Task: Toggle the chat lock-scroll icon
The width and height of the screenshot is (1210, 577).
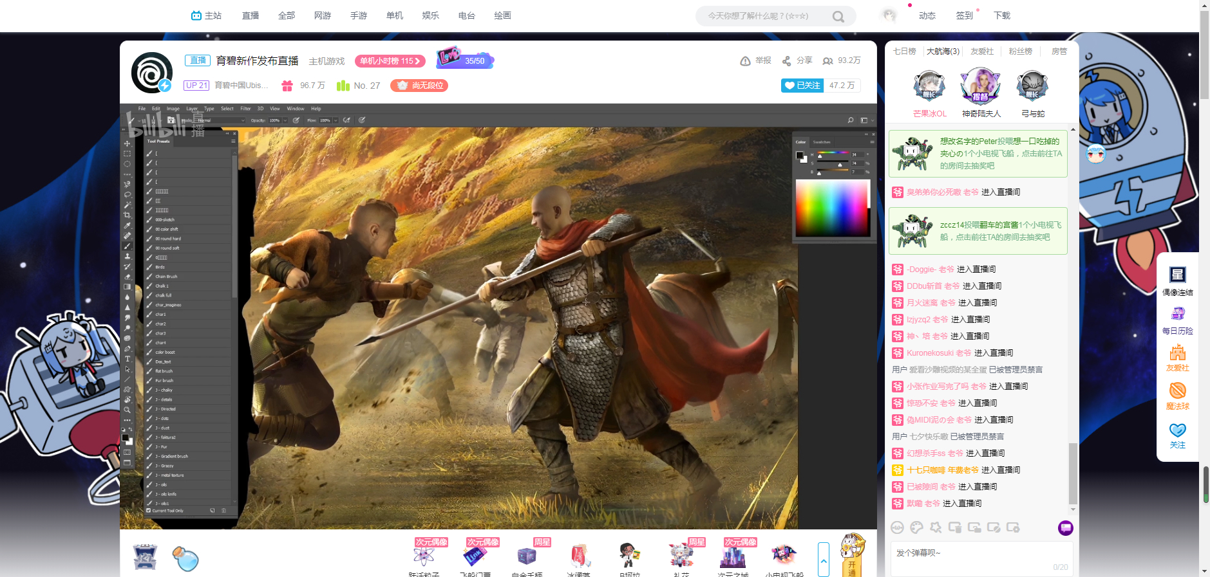Action: click(x=974, y=527)
